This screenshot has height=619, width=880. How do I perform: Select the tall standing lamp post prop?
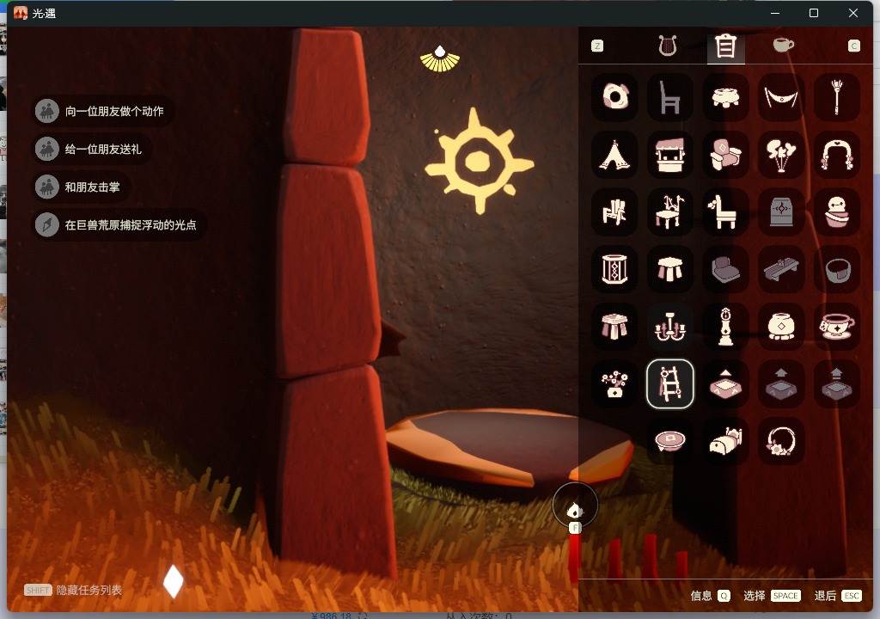[725, 327]
